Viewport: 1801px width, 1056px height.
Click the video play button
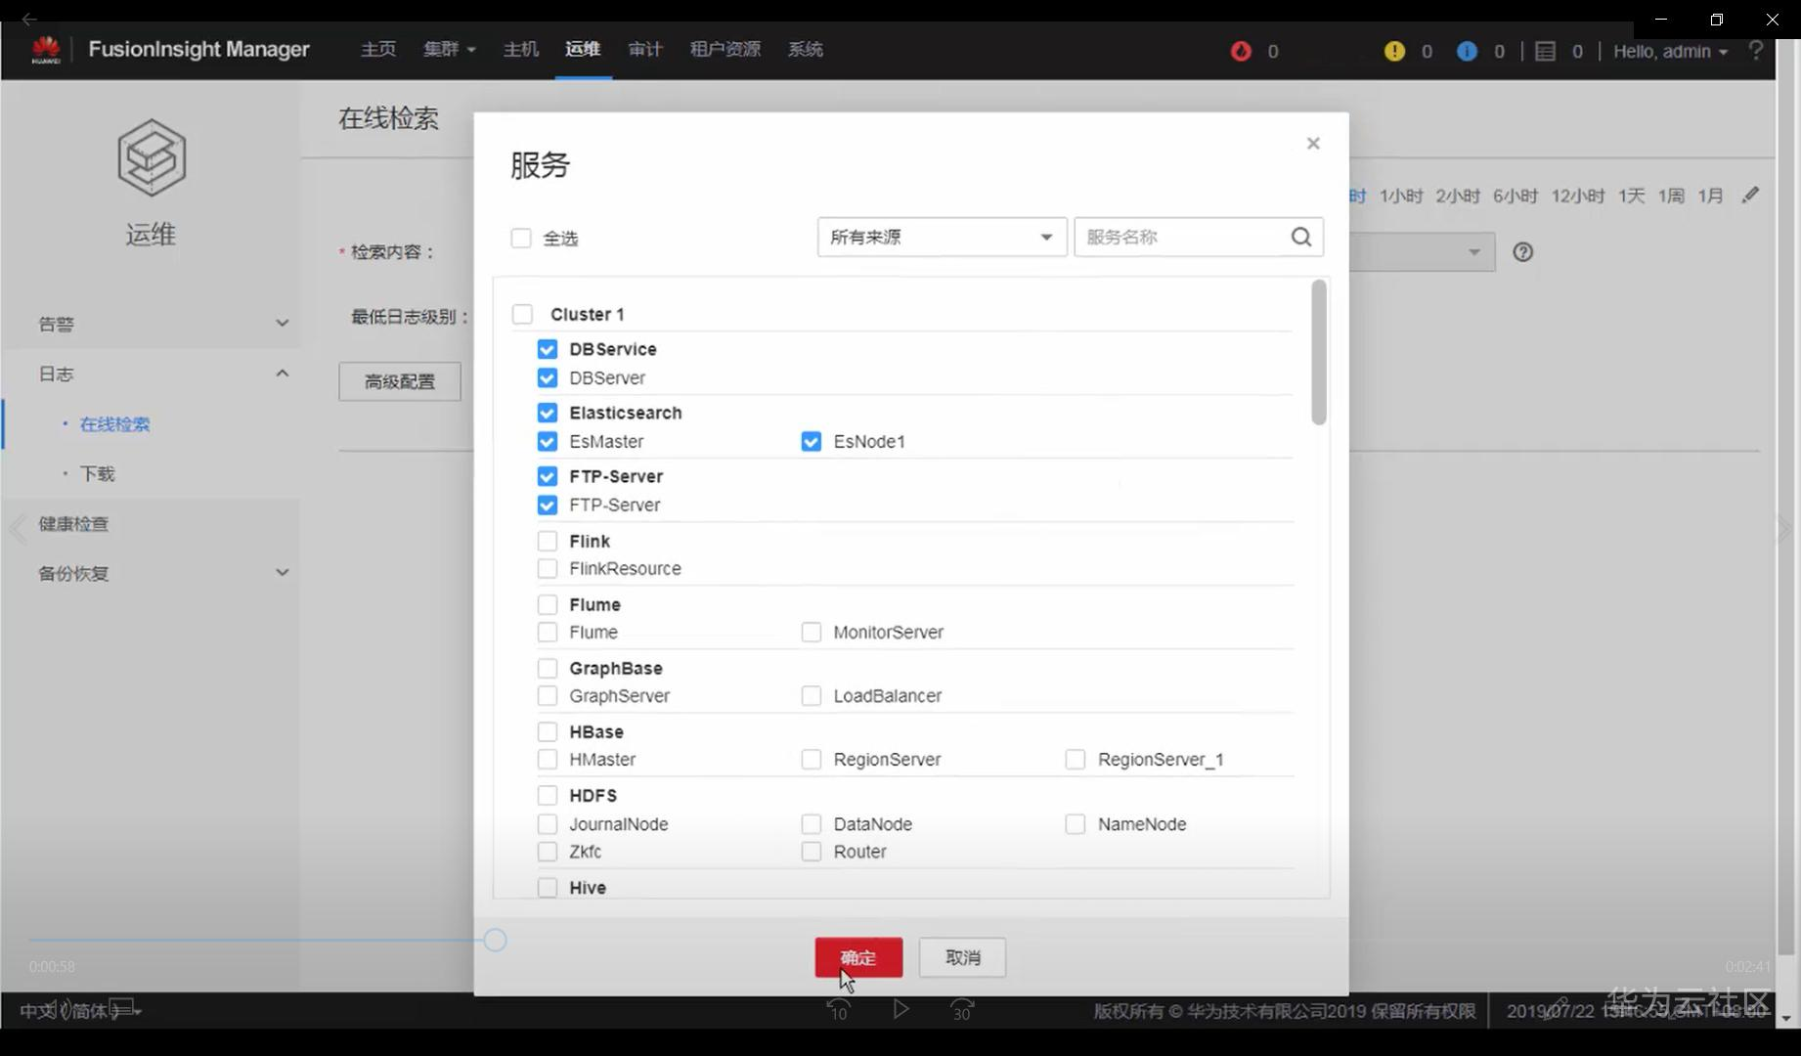pyautogui.click(x=900, y=1009)
